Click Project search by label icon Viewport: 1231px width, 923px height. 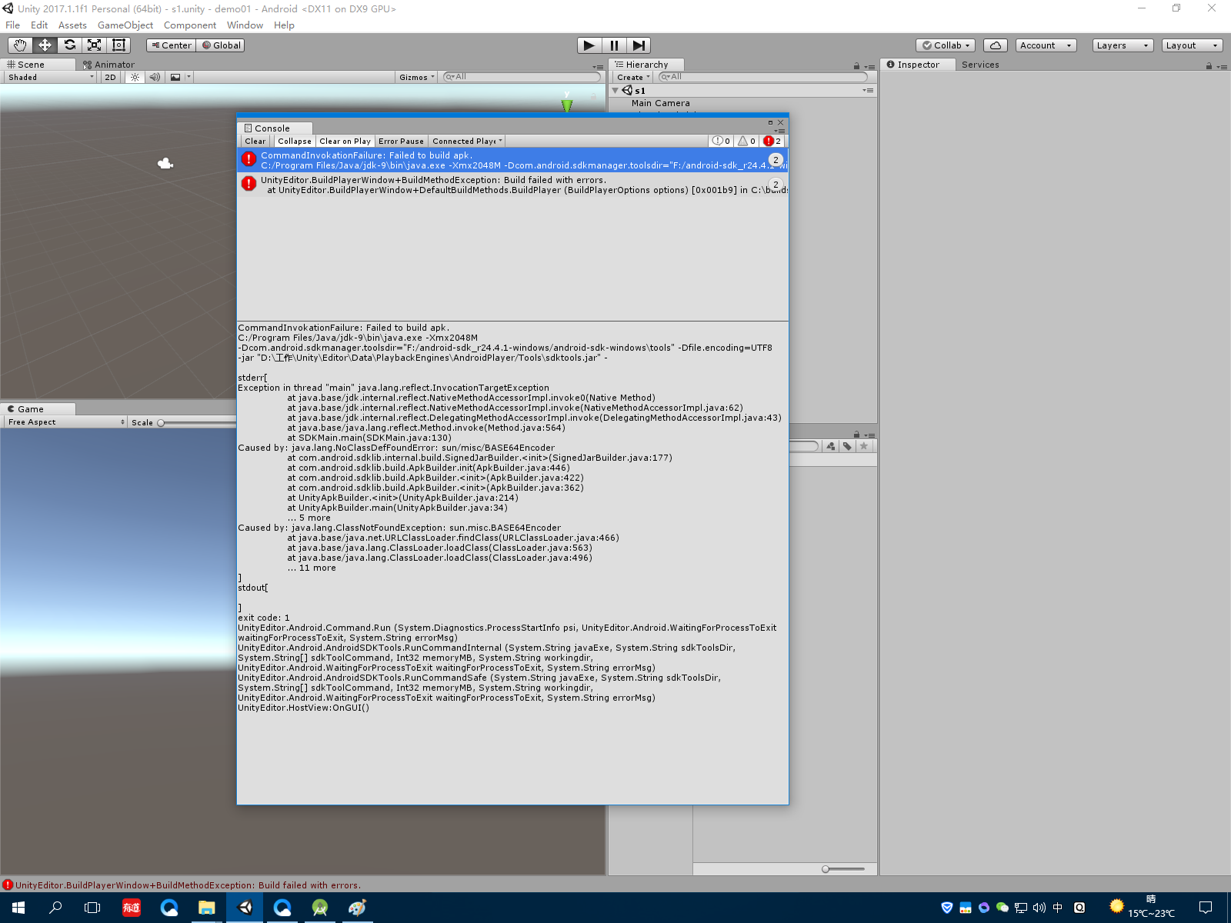point(847,446)
